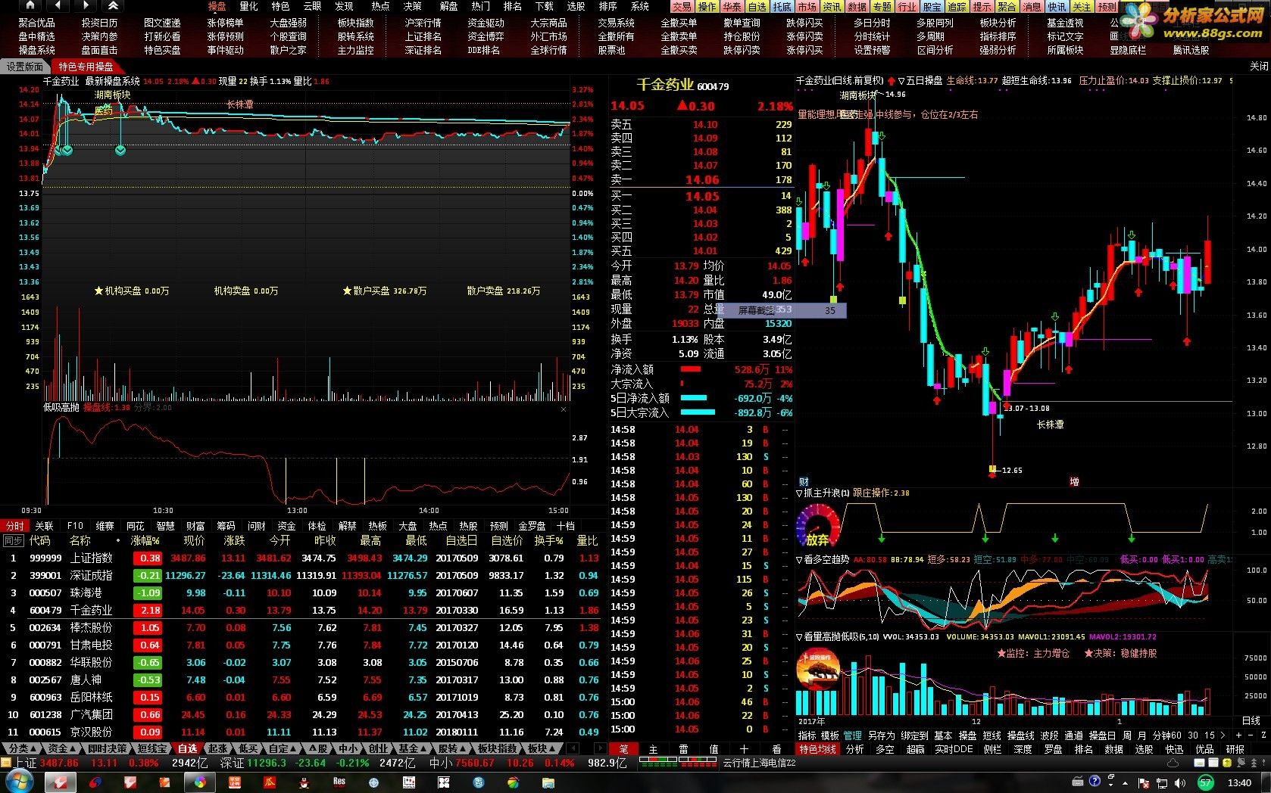Select the 金罗盘 tab below the chart
Screen dimensions: 1271x793
[x=532, y=526]
